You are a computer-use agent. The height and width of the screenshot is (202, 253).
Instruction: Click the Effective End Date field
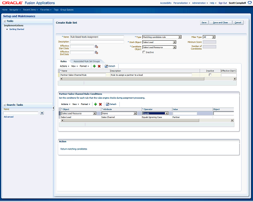82,52
